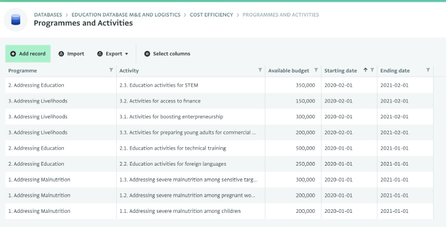Click Programme cell in 2.3. STEM row
The width and height of the screenshot is (446, 227).
[61, 85]
